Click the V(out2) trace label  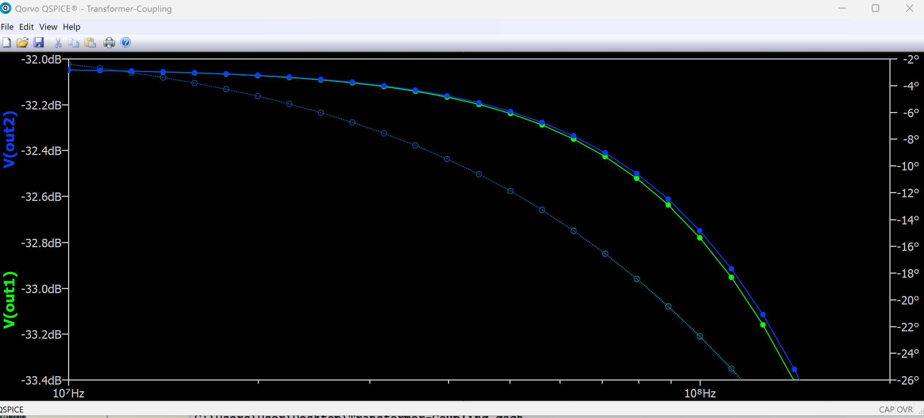point(10,140)
